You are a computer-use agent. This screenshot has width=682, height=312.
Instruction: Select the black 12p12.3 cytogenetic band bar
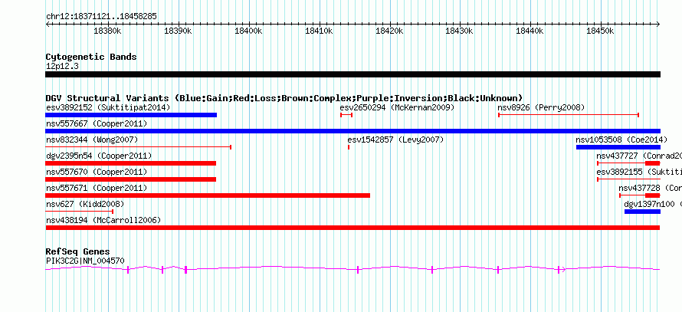[352, 74]
